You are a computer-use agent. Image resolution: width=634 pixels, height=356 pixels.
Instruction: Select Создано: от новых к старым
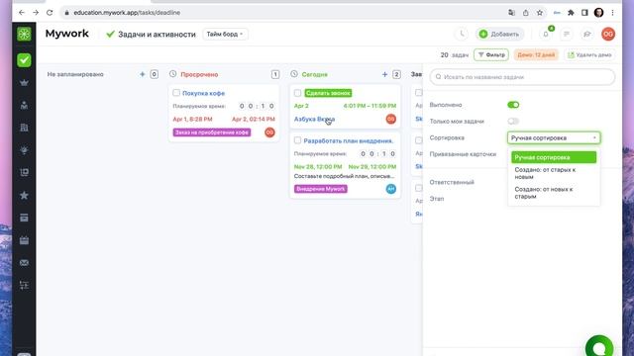click(x=554, y=193)
